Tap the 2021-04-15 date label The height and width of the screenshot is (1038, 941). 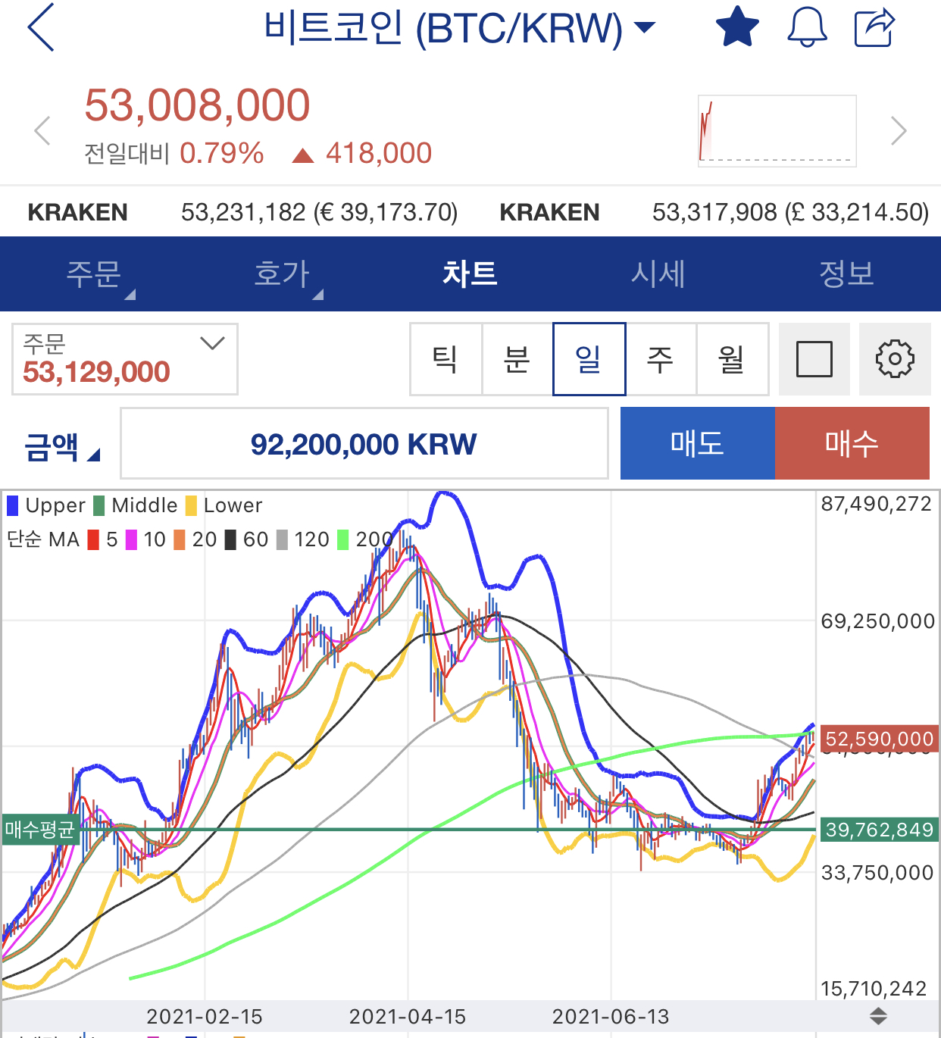(408, 1017)
